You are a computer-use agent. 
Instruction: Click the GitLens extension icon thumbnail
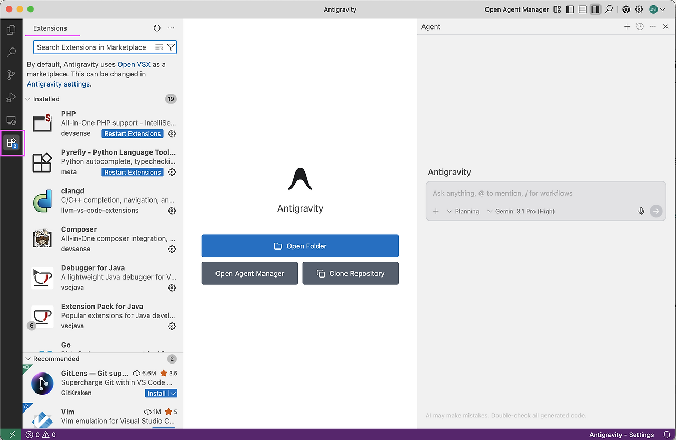coord(42,384)
